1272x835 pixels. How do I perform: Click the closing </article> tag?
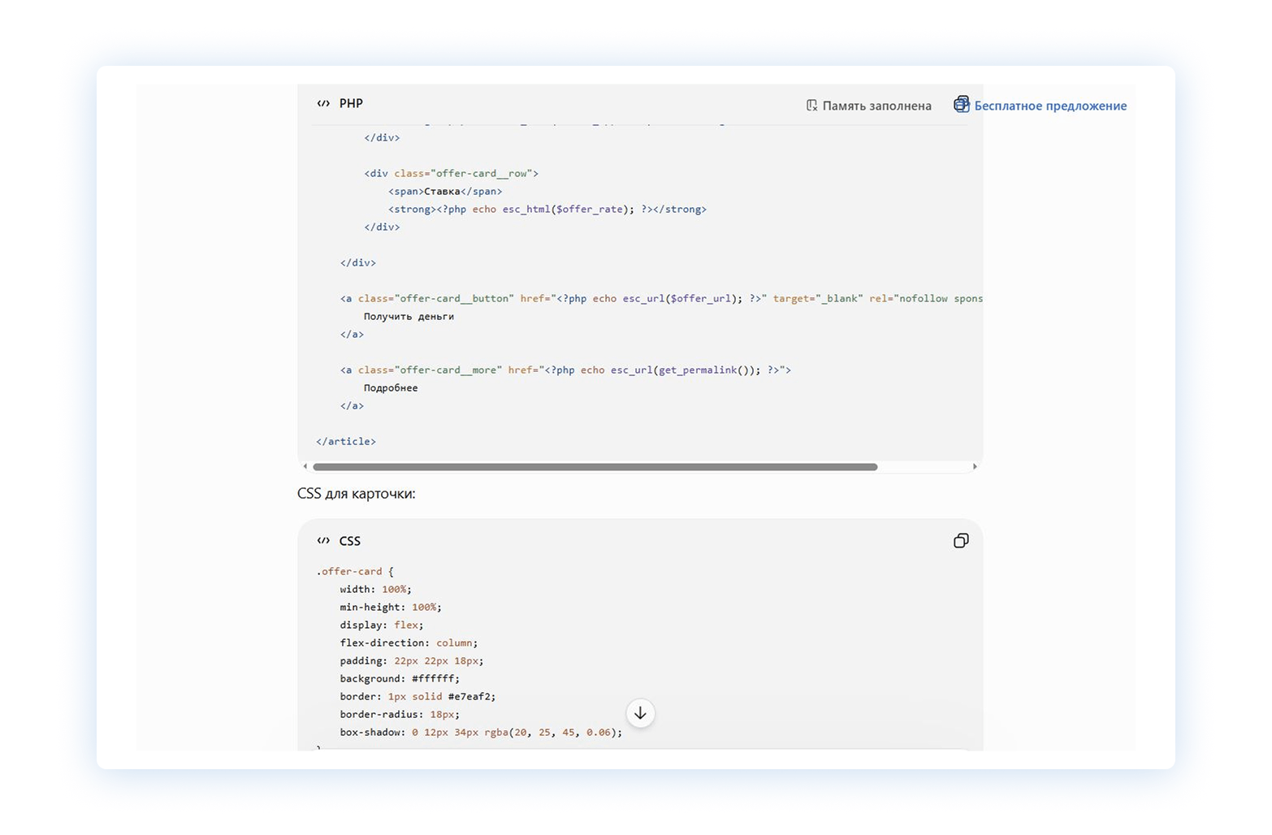click(x=346, y=441)
